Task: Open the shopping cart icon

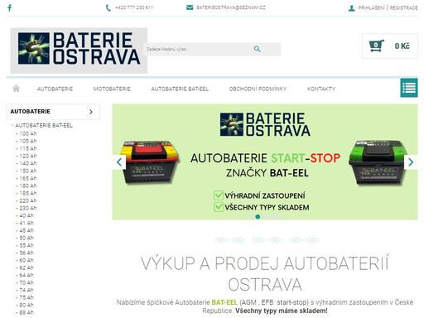Action: [376, 46]
